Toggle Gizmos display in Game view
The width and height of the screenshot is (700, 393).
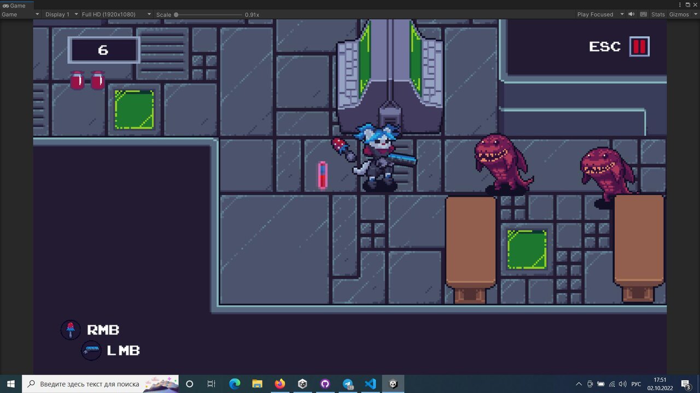[679, 14]
